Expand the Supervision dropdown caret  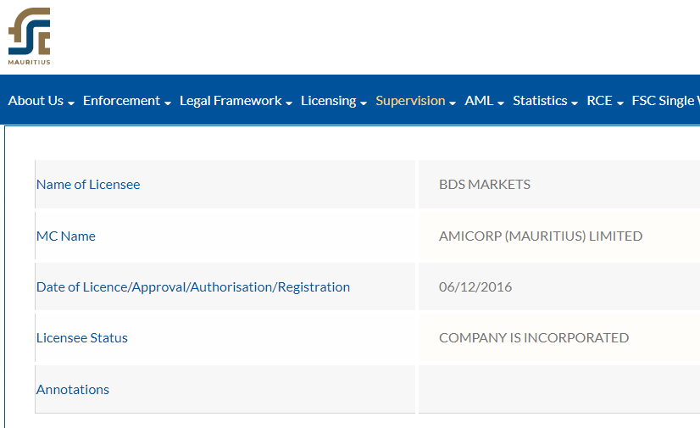click(453, 103)
